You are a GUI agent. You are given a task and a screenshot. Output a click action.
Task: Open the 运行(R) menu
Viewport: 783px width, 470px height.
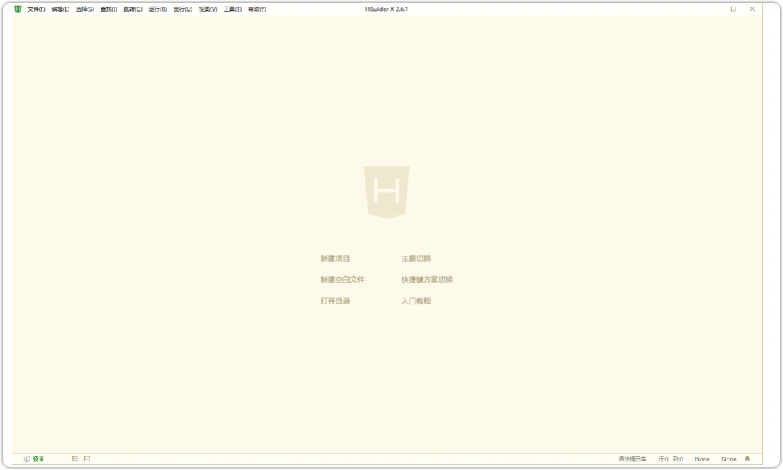click(x=156, y=9)
